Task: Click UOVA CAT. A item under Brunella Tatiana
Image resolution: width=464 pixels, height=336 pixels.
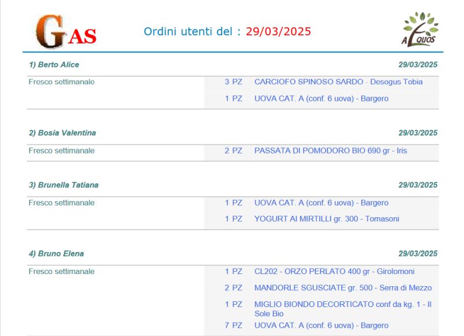Action: 321,203
